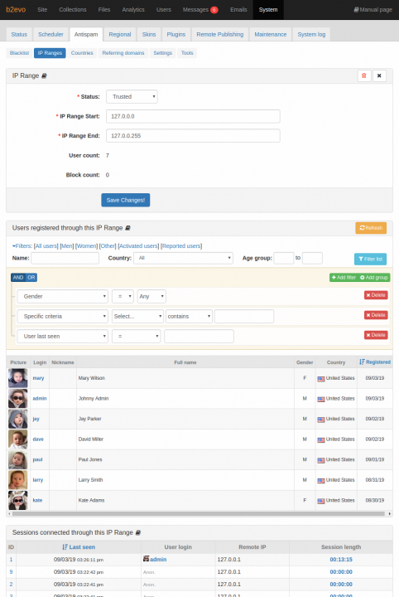Click the Add group button
Image resolution: width=399 pixels, height=597 pixels.
point(374,277)
